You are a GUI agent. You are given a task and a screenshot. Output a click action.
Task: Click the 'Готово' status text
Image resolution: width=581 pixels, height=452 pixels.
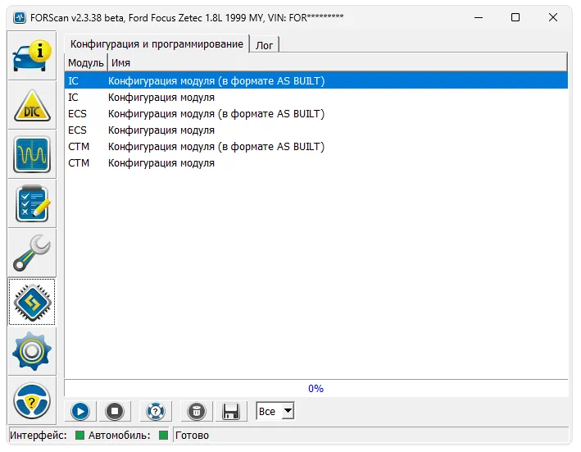pos(192,435)
